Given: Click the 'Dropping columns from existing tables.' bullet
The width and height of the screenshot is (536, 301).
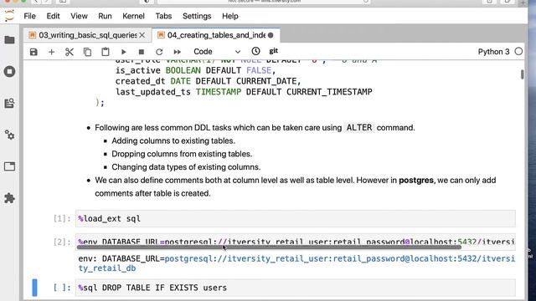Looking at the screenshot, I should click(x=182, y=154).
